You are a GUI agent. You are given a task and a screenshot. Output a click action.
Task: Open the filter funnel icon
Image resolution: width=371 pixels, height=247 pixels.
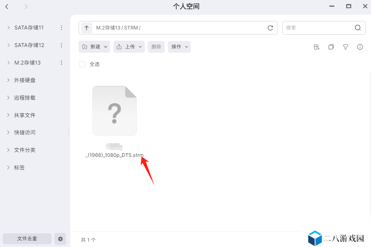[345, 47]
